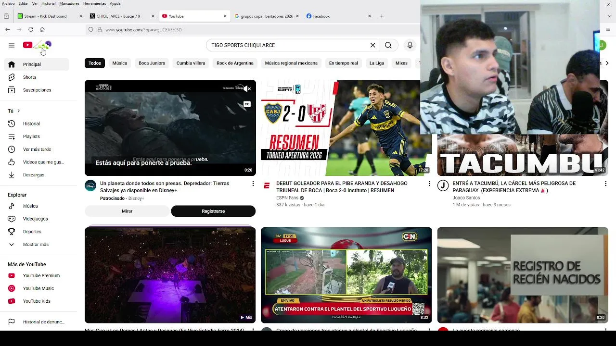Select the Todos filter chip
Screen dimensions: 616x346
(95, 63)
